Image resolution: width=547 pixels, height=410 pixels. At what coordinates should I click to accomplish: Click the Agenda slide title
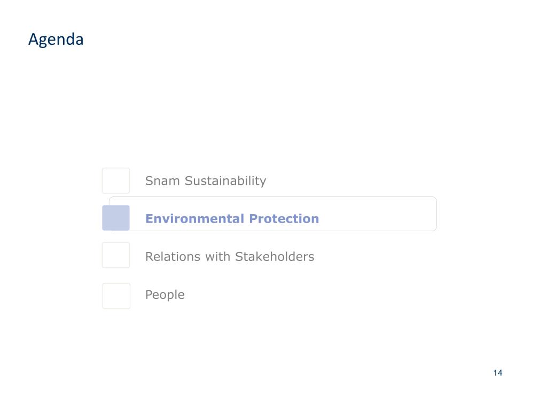56,40
